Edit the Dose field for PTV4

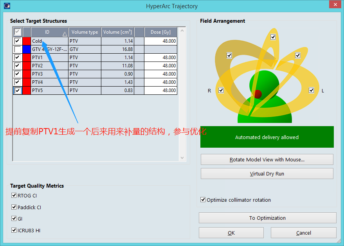point(160,82)
